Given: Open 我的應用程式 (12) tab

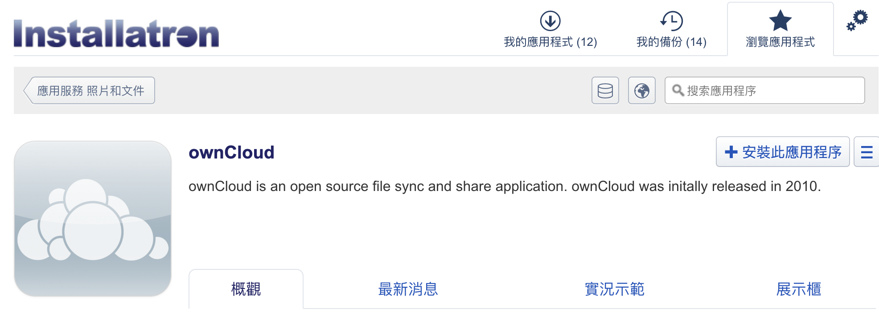Looking at the screenshot, I should (x=550, y=42).
